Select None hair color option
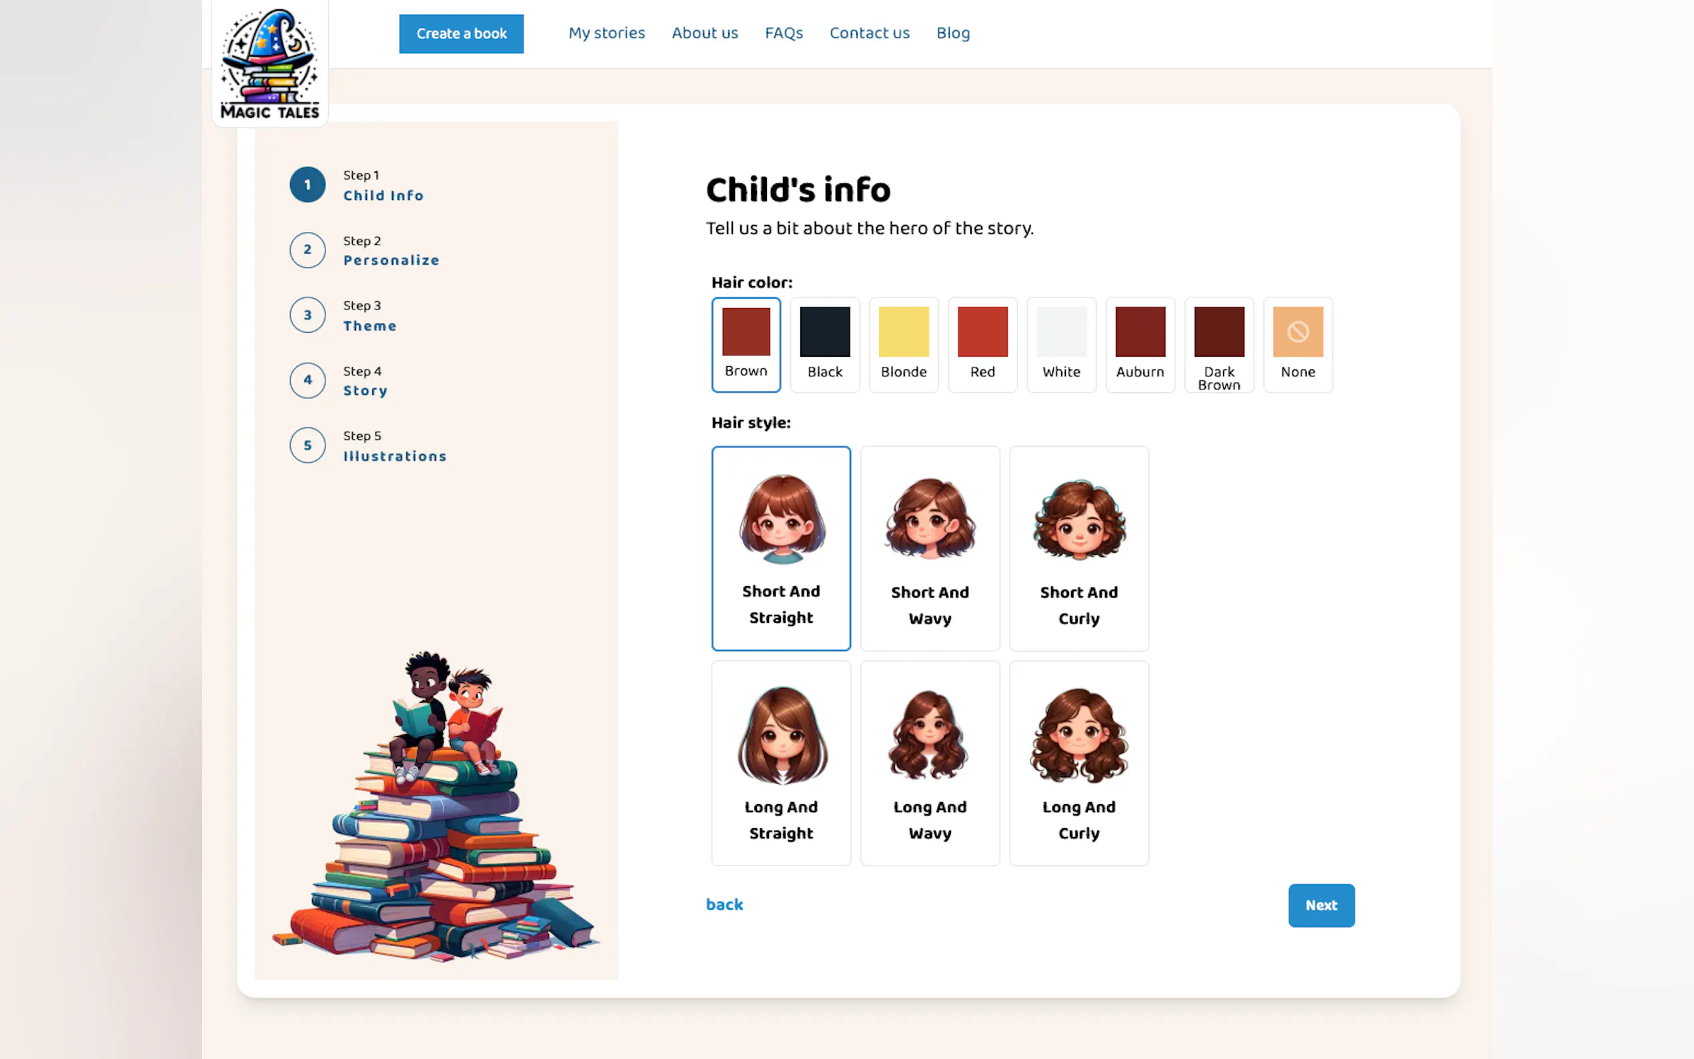The image size is (1694, 1059). pyautogui.click(x=1298, y=345)
